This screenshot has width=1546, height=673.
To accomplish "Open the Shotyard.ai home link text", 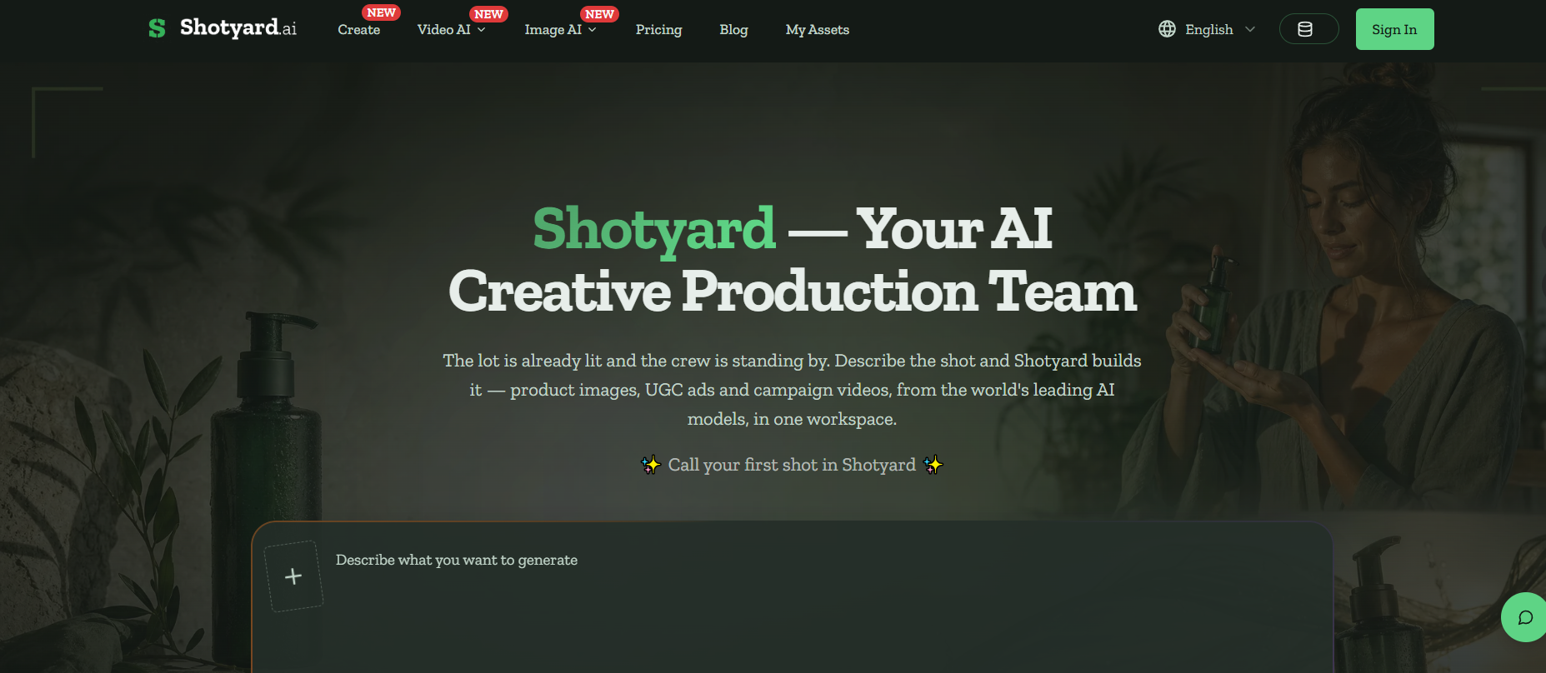I will (238, 28).
